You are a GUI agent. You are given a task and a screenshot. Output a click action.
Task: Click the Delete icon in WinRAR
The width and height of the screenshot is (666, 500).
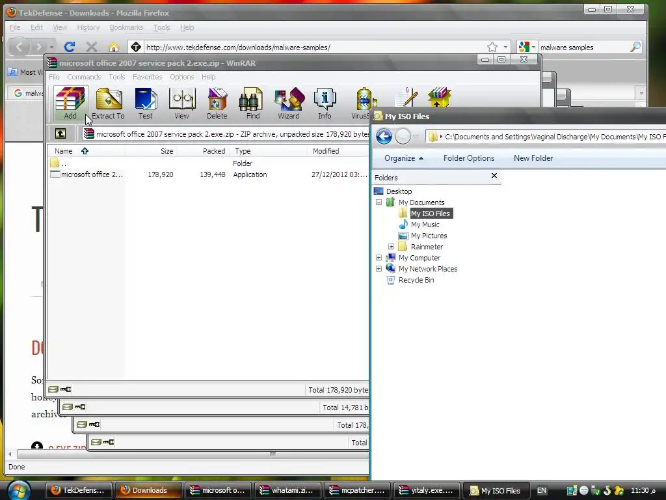(x=217, y=103)
